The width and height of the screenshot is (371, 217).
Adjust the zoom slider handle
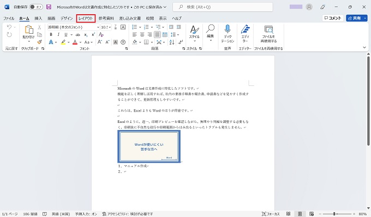pyautogui.click(x=334, y=214)
